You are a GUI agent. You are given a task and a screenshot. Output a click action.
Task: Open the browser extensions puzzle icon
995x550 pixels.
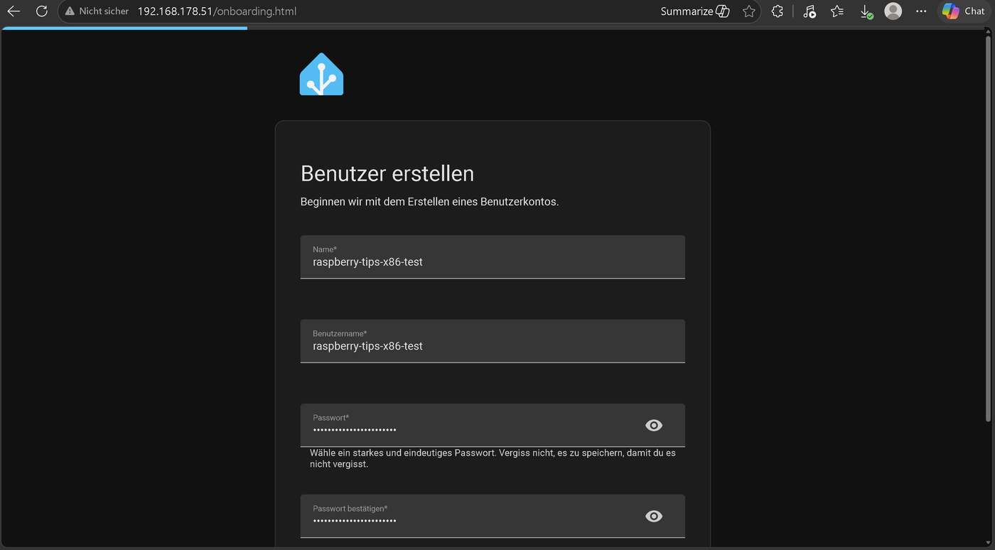(778, 11)
